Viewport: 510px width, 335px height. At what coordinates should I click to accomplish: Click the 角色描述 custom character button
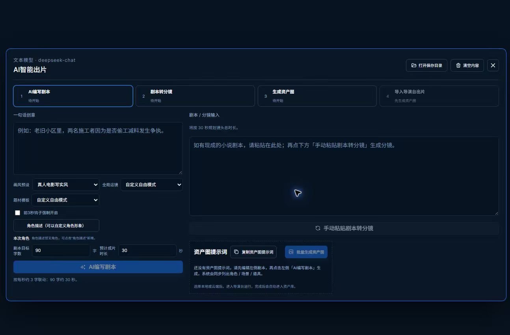56,226
